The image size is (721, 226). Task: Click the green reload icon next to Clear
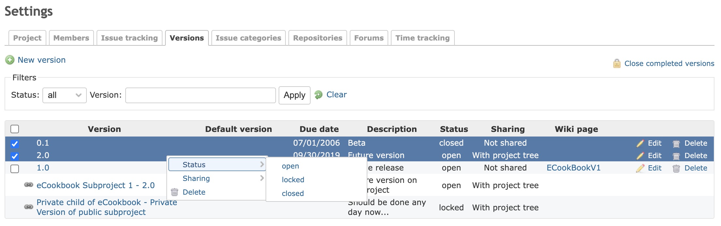318,95
